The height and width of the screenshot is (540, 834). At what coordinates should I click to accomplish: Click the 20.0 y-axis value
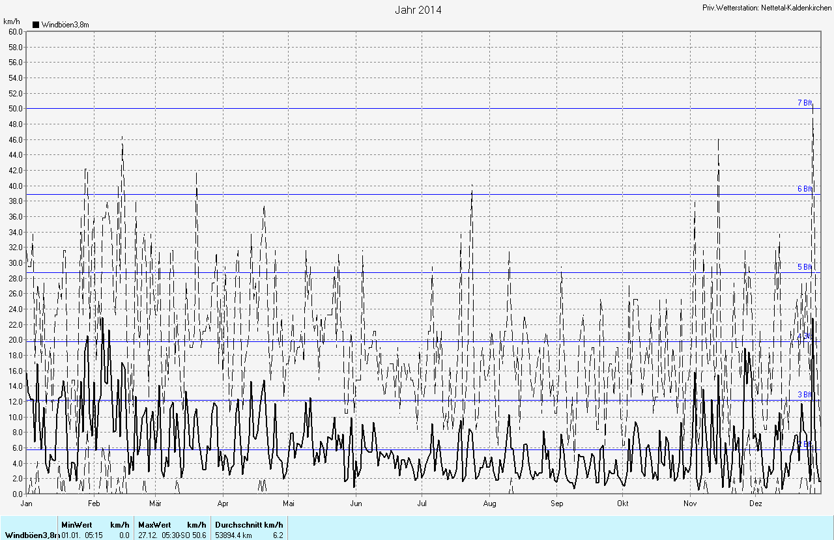(x=16, y=340)
